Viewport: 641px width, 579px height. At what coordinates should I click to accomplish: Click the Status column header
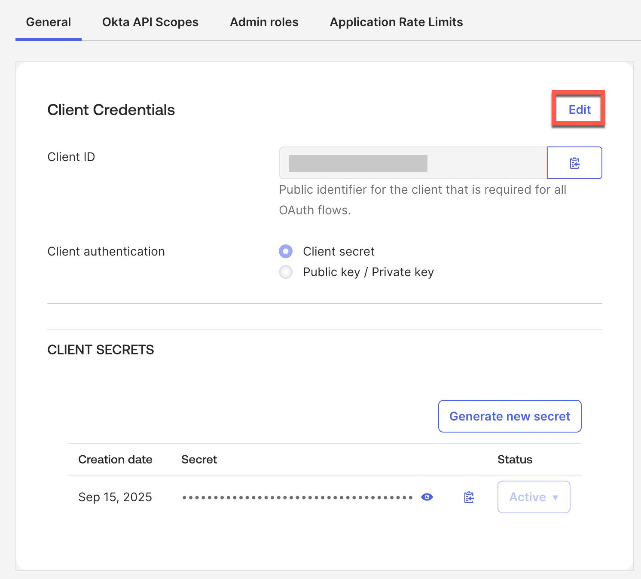(515, 459)
